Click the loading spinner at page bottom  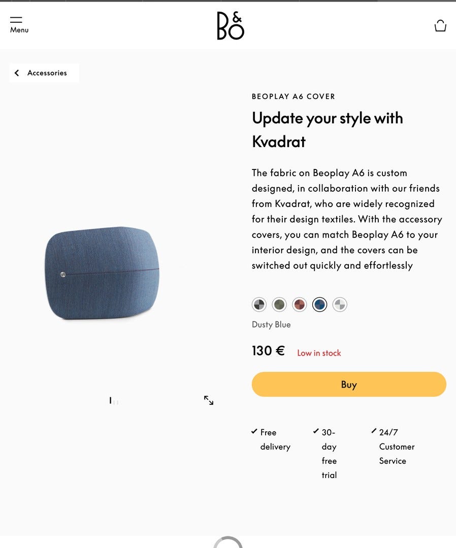click(x=228, y=542)
